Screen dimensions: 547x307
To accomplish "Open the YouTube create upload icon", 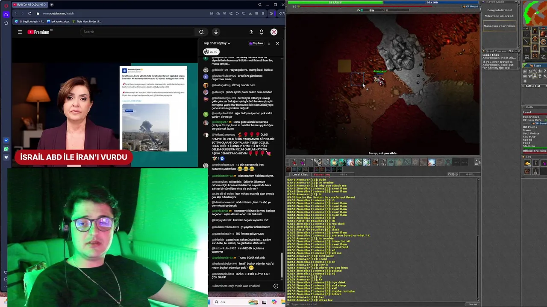I will pyautogui.click(x=251, y=32).
